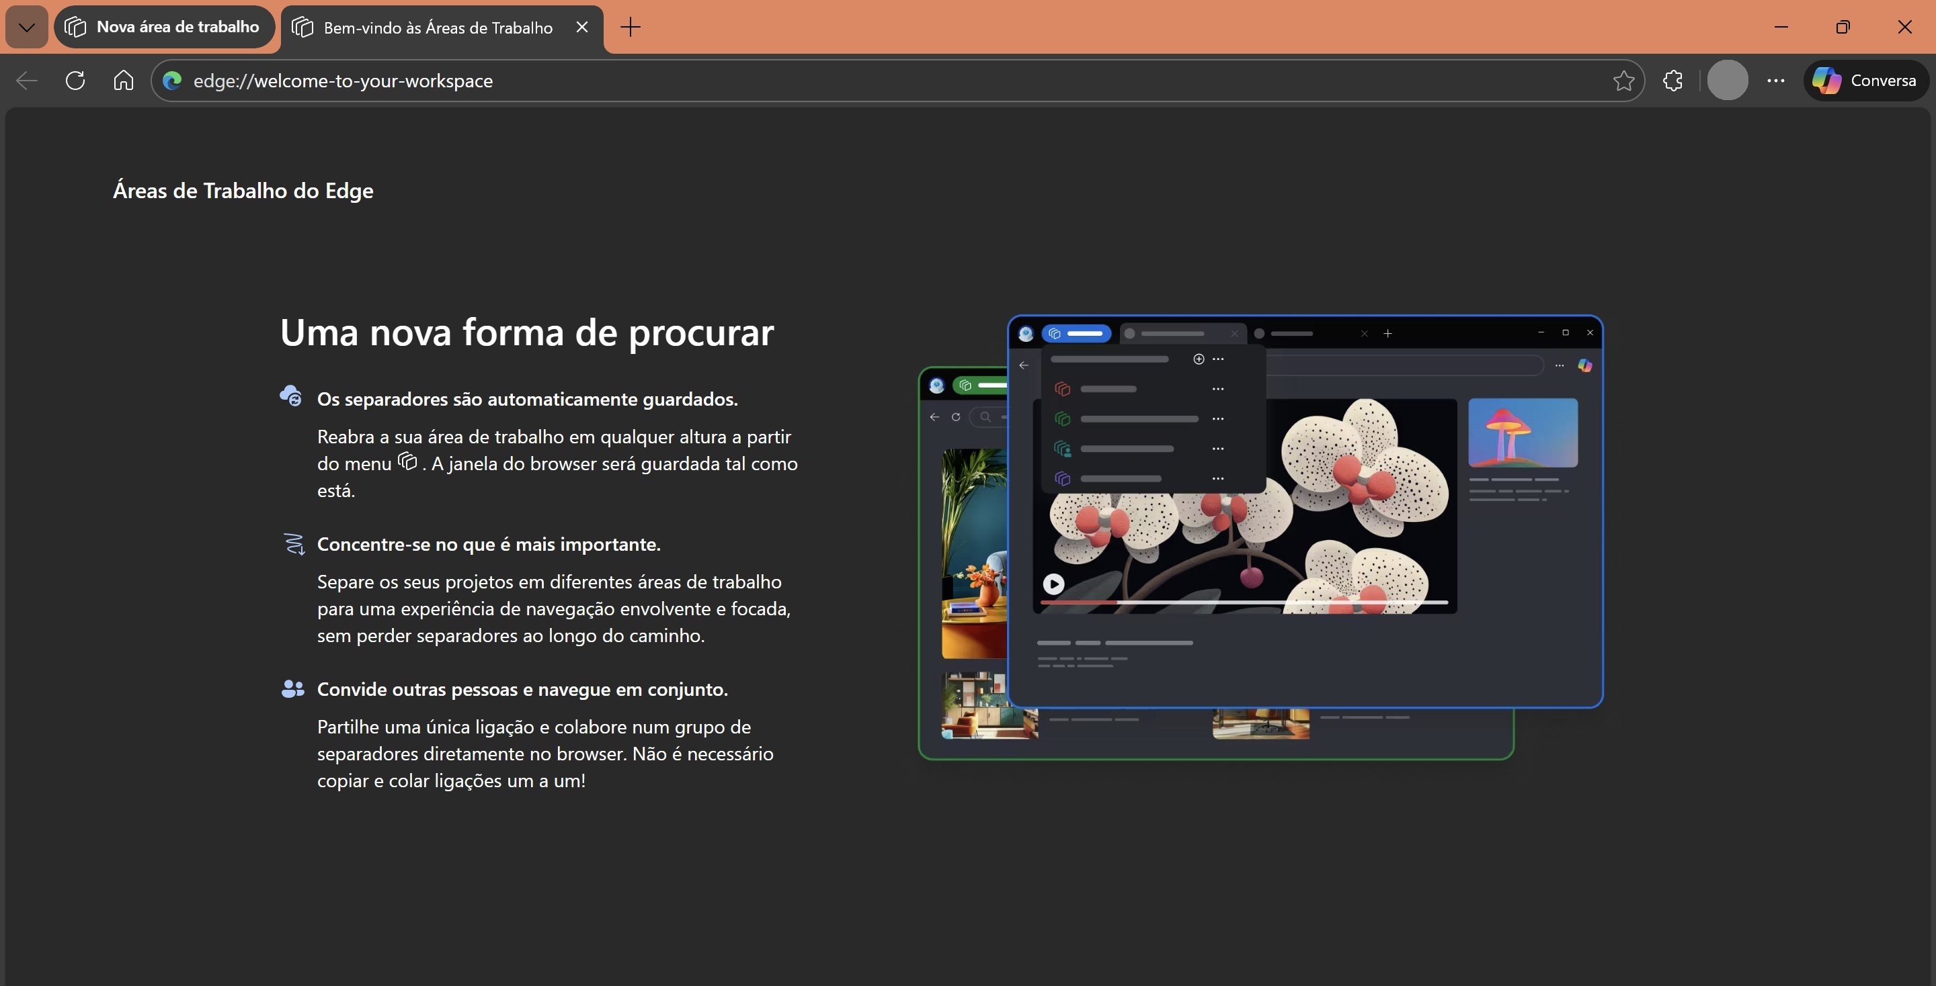1936x986 pixels.
Task: Click the refresh page icon
Action: pos(75,81)
